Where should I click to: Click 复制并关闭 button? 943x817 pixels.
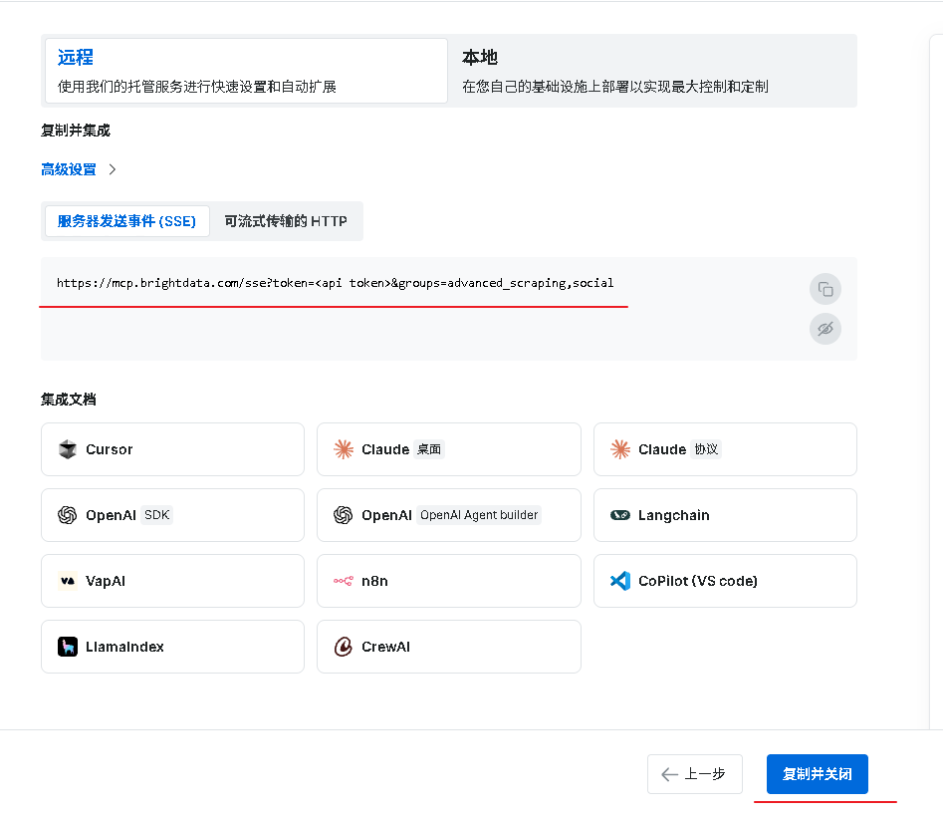point(818,774)
